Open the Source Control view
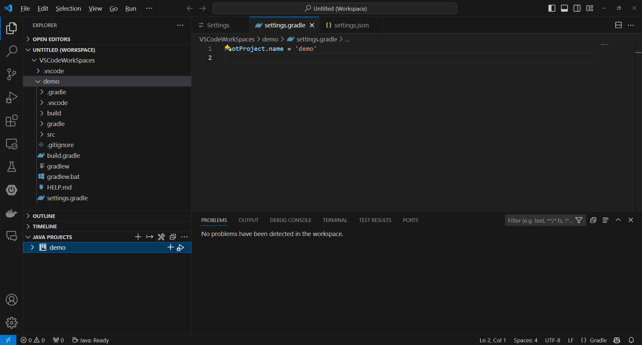642x345 pixels. click(12, 74)
